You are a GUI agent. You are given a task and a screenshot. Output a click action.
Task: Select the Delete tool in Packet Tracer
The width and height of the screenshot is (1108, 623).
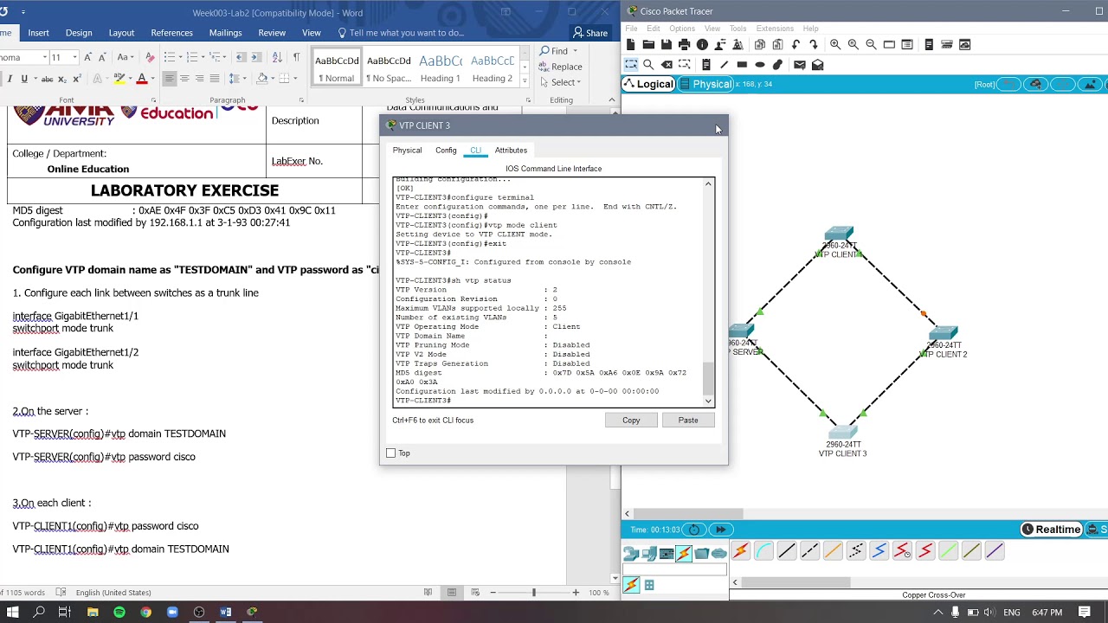point(667,65)
